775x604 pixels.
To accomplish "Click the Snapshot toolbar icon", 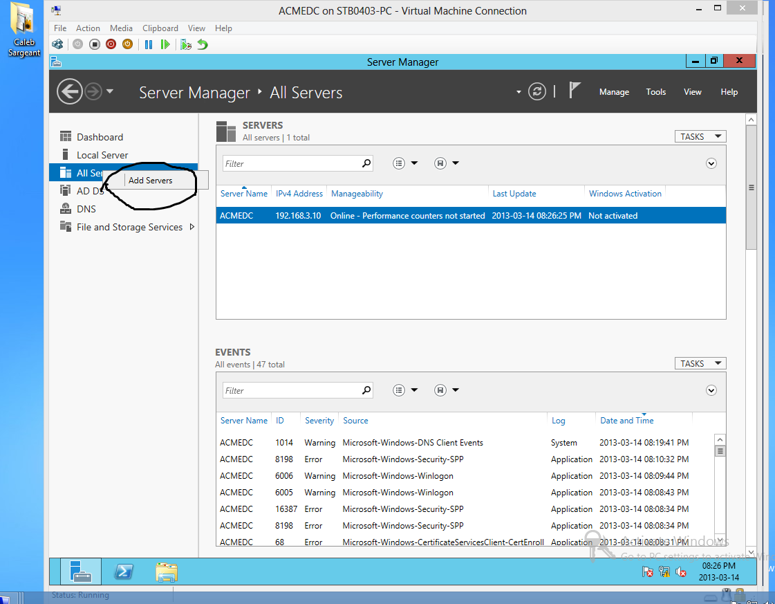I will 186,44.
